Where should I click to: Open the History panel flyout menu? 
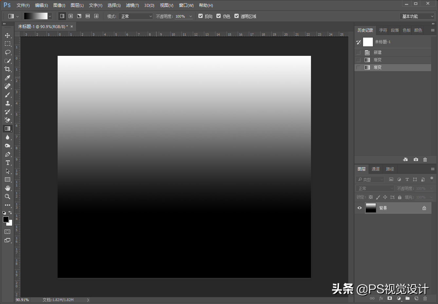click(x=432, y=30)
